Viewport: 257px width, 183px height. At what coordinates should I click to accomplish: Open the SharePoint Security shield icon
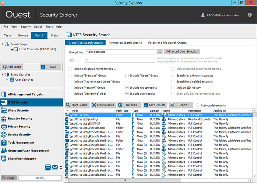3,159
